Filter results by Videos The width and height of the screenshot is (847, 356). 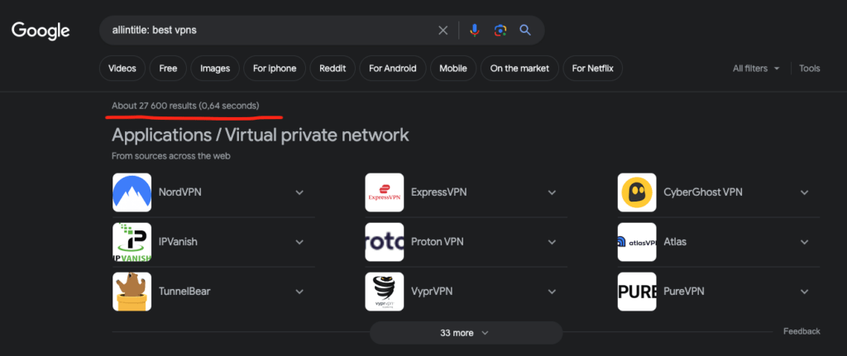(x=122, y=69)
